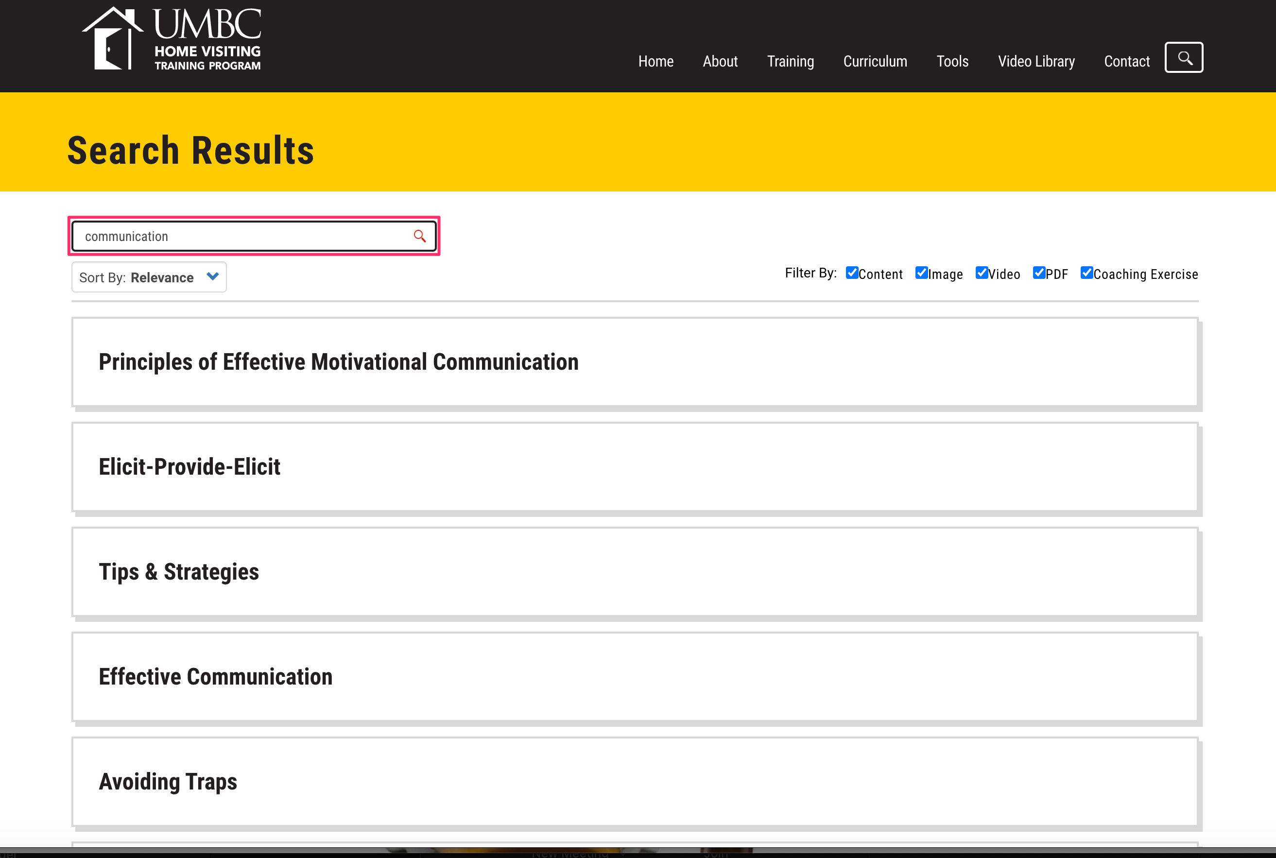Open the Sort By Relevance dropdown
The height and width of the screenshot is (858, 1276).
[x=149, y=277]
